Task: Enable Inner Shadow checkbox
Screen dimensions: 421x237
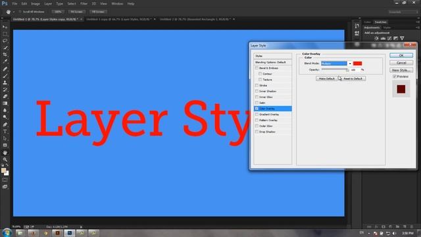Action: (x=257, y=91)
